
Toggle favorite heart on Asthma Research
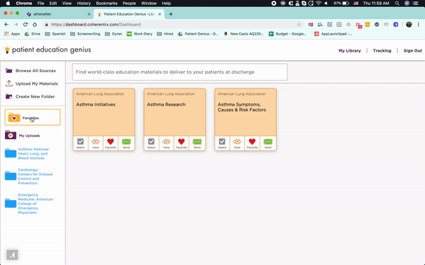(181, 143)
